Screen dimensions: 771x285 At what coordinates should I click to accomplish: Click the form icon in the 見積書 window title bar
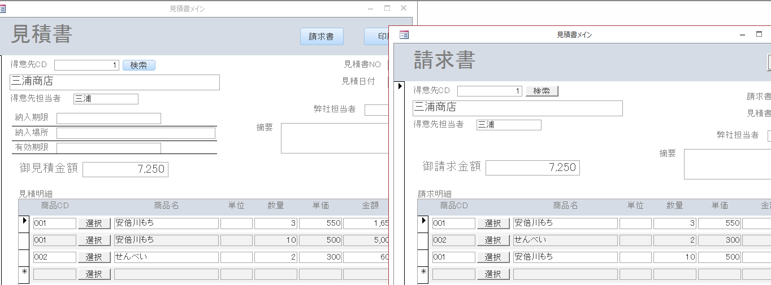point(3,9)
